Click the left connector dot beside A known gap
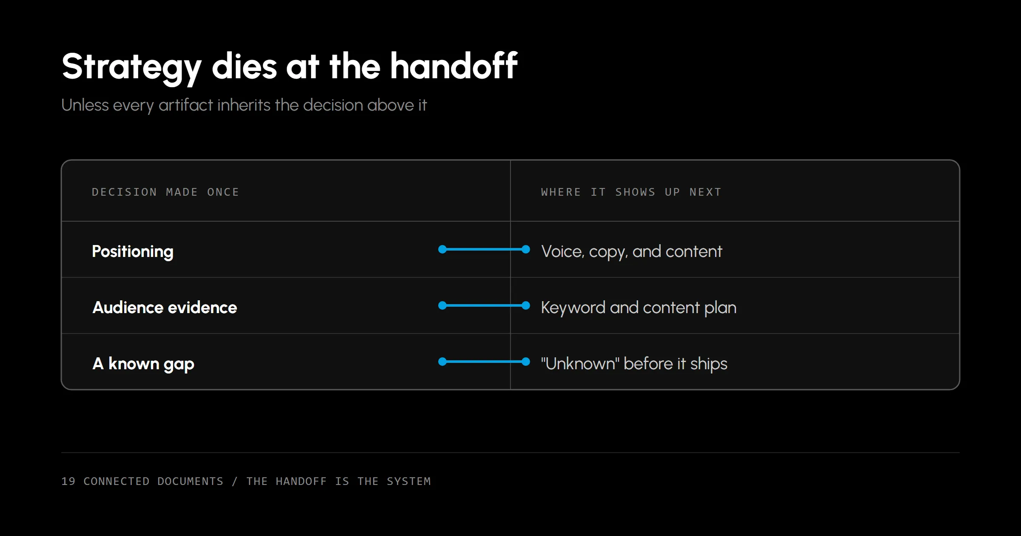 [x=442, y=362]
